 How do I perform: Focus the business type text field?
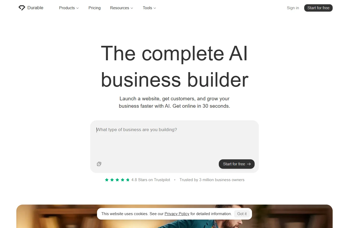(174, 140)
